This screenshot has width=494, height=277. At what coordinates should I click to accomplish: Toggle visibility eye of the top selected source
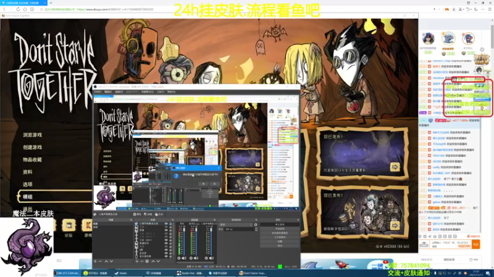point(166,223)
